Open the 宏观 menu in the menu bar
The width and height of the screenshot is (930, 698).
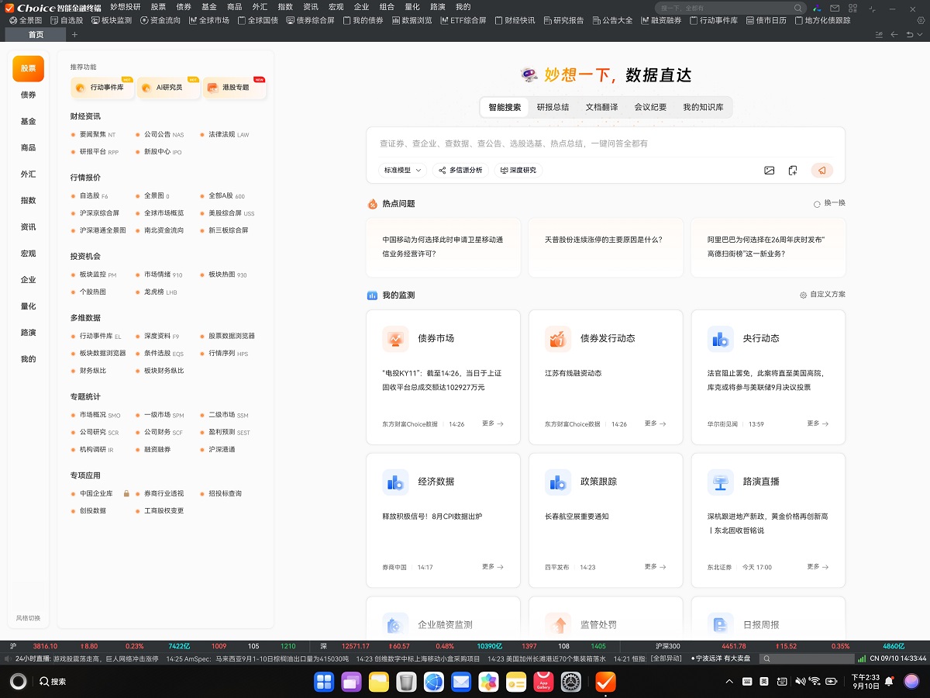[336, 7]
